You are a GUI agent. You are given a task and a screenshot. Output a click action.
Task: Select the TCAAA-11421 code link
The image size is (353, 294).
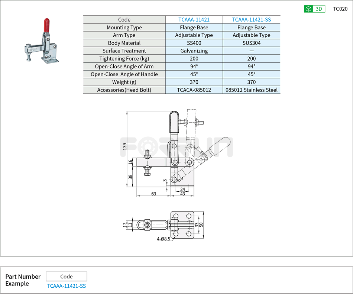click(194, 19)
